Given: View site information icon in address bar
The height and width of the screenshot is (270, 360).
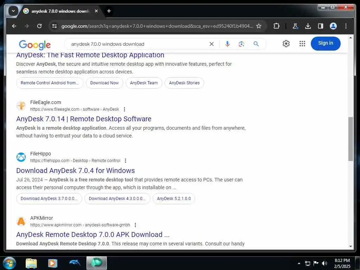Looking at the screenshot, I should (54, 26).
